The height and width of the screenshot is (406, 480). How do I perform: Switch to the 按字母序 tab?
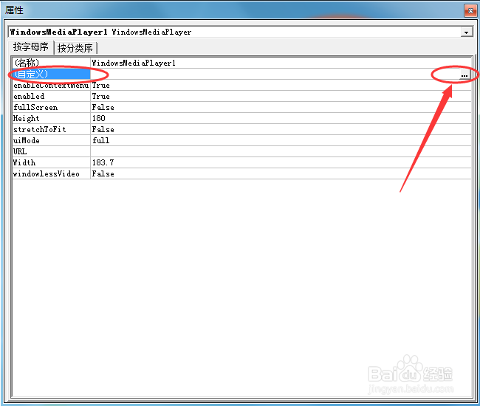(31, 47)
